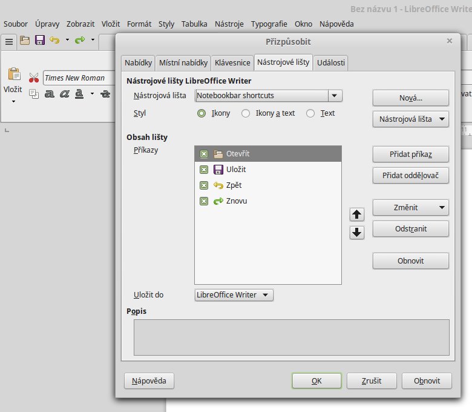Click the move command down arrow
Screen dimensions: 472x412
click(x=356, y=233)
